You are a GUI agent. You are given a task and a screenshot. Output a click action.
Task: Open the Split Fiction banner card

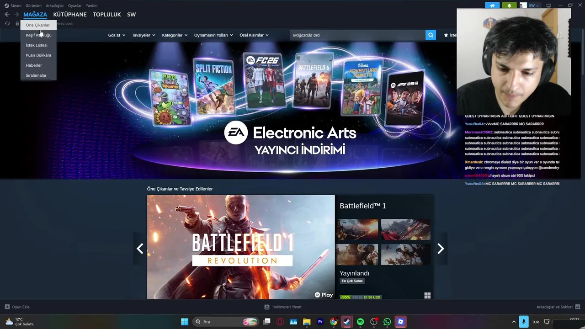point(214,86)
